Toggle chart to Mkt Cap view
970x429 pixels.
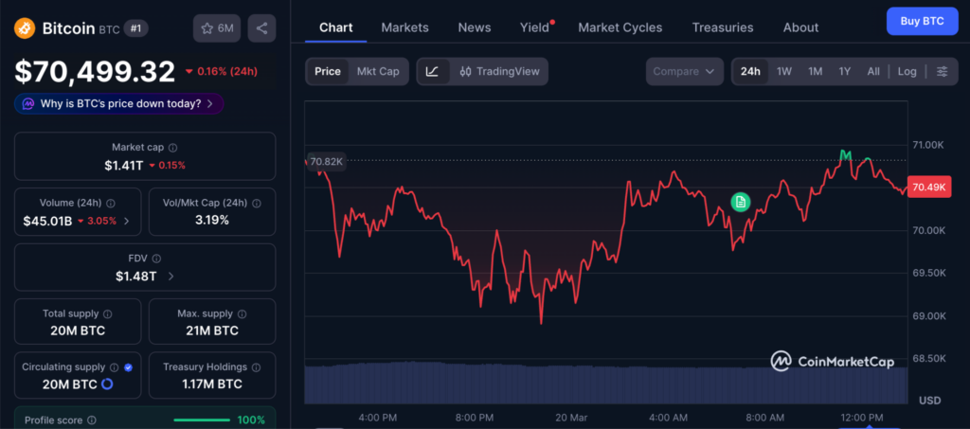(x=377, y=71)
